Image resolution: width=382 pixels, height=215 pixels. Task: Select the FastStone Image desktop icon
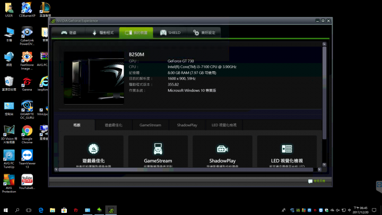click(x=27, y=61)
